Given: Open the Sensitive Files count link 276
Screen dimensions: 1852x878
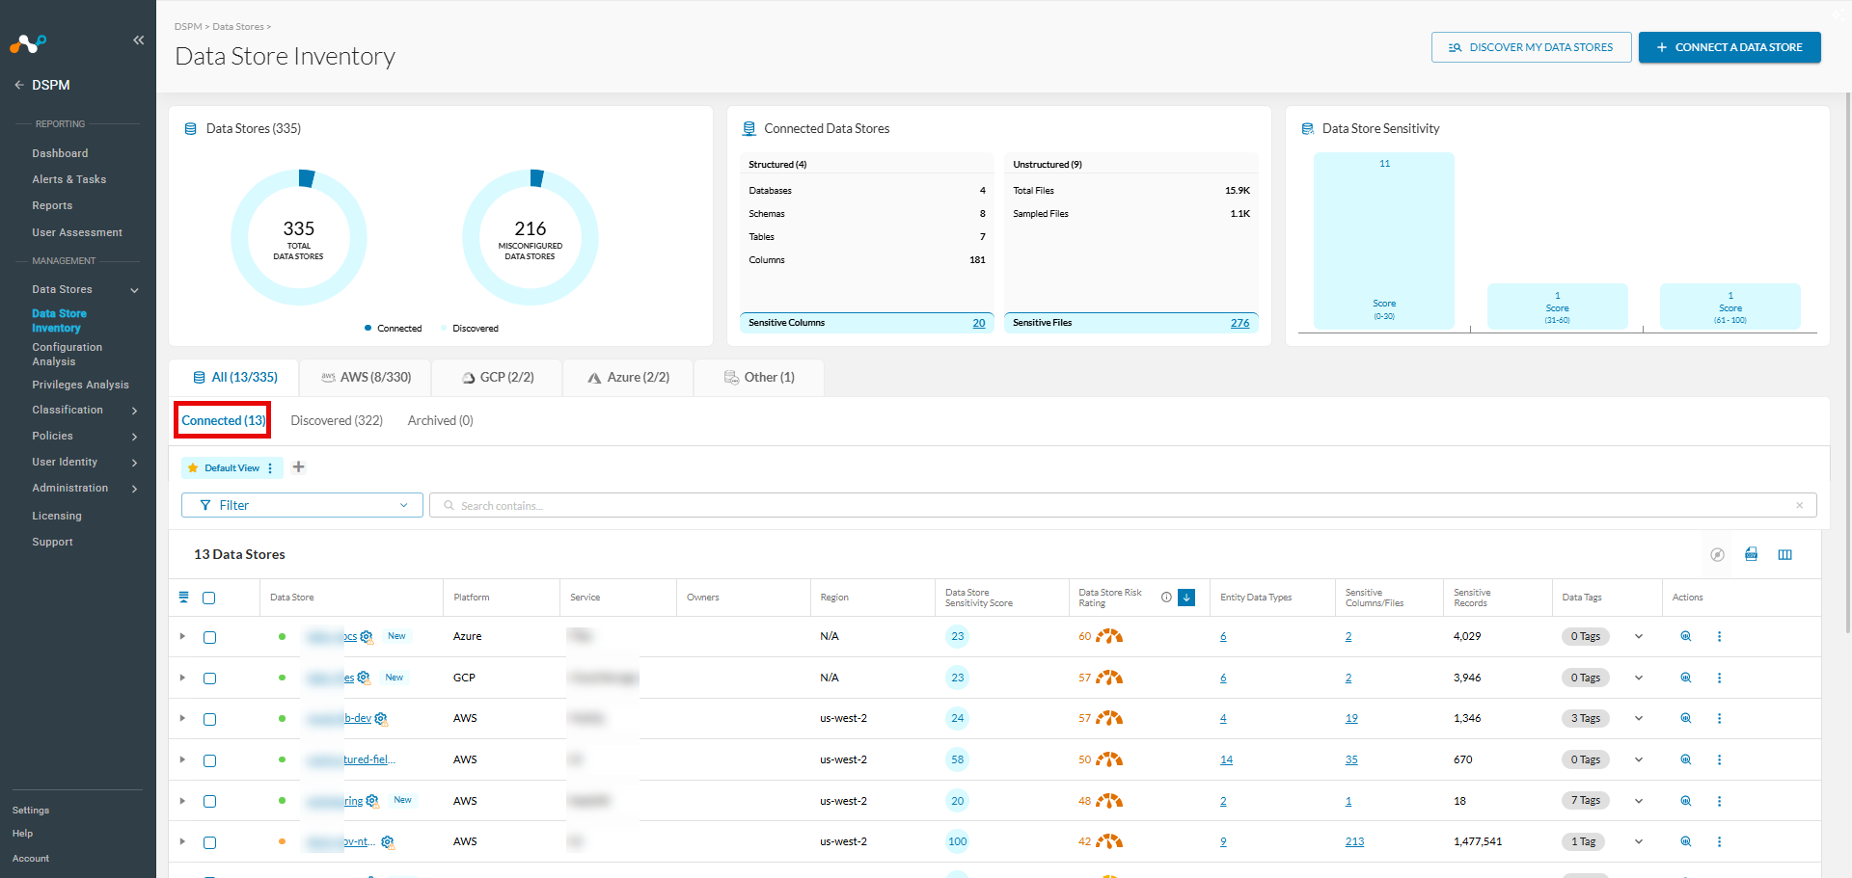Looking at the screenshot, I should 1239,323.
